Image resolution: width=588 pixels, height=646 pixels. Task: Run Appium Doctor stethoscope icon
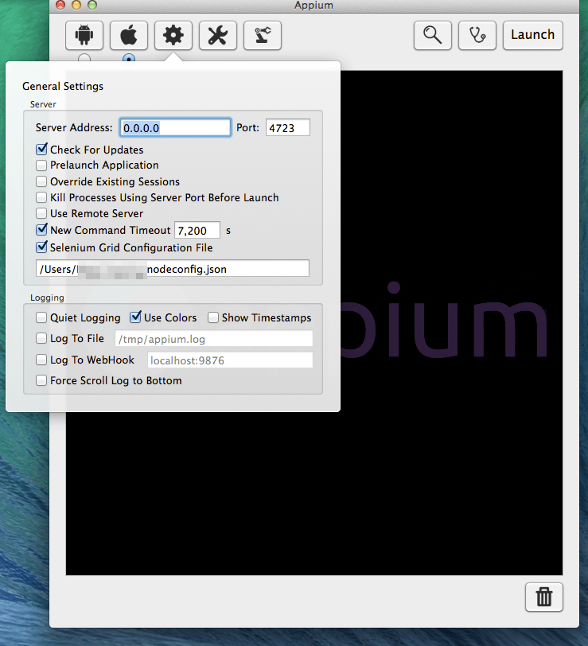(x=477, y=36)
